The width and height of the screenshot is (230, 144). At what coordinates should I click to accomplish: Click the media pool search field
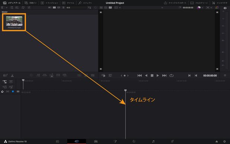75,7
